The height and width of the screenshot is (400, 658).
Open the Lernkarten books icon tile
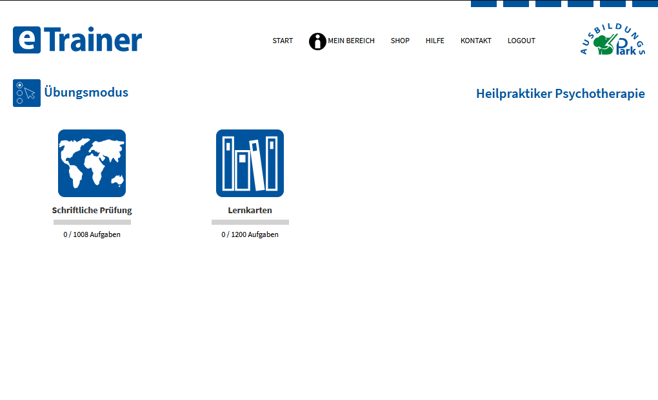pyautogui.click(x=250, y=163)
